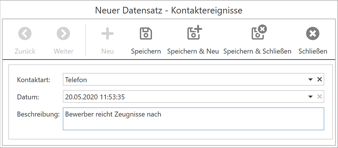Image resolution: width=338 pixels, height=148 pixels.
Task: Click the Datum field showing 20.05.2020 11:53:35
Action: 194,97
